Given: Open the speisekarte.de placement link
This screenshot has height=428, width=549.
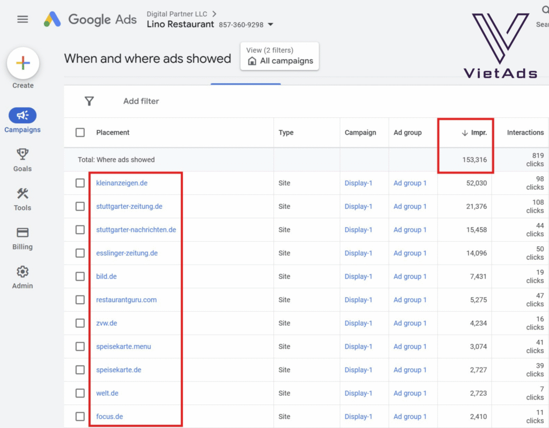Looking at the screenshot, I should click(x=118, y=370).
